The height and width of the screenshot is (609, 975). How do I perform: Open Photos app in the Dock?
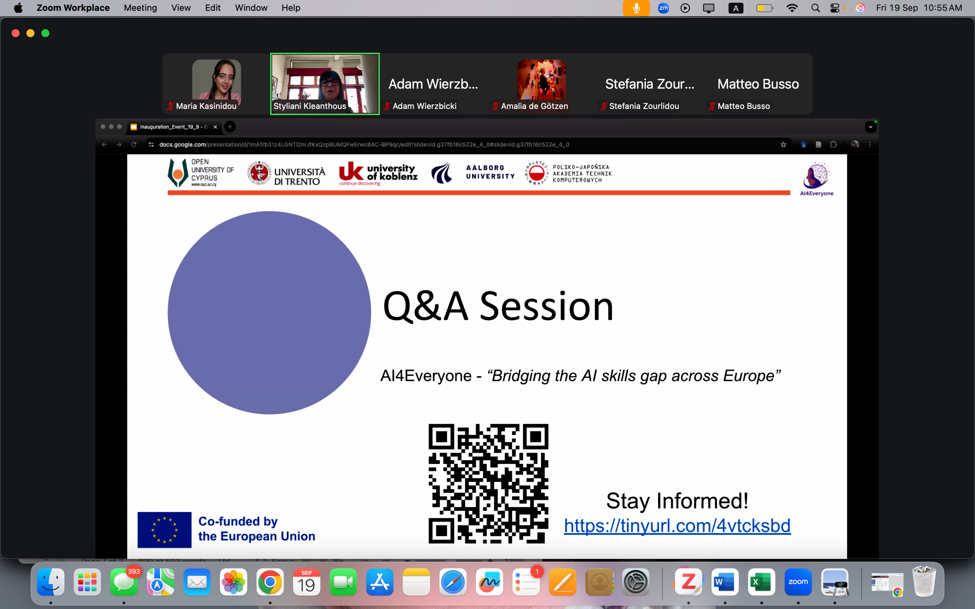(x=233, y=582)
